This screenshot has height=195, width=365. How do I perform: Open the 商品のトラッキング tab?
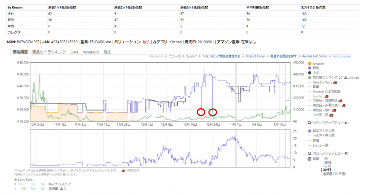49,52
